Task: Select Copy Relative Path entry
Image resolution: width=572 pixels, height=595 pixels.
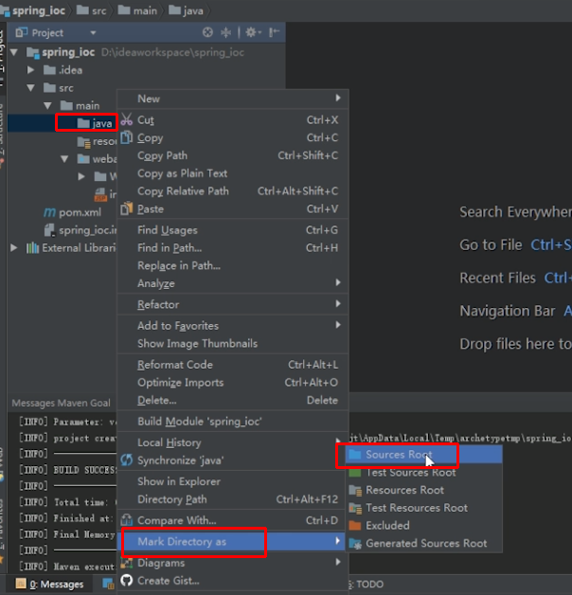Action: point(183,190)
